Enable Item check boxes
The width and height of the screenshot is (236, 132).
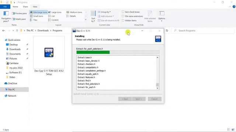(x=123, y=12)
